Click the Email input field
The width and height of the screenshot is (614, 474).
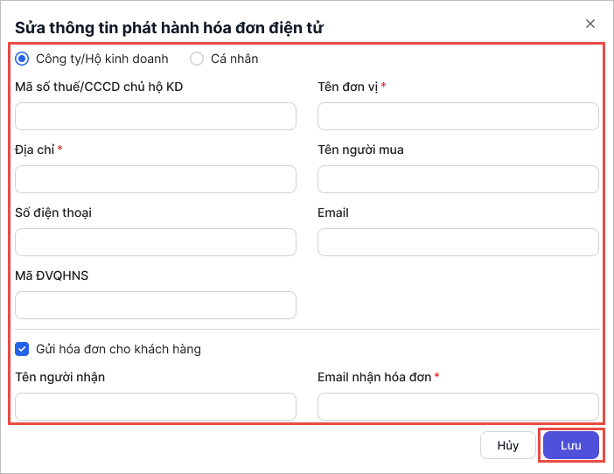(x=457, y=242)
